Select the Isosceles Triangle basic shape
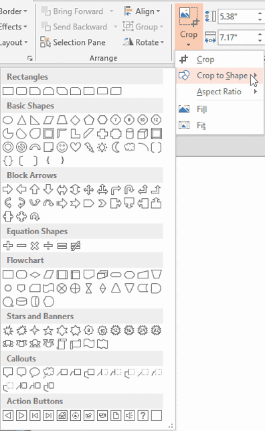 click(21, 120)
